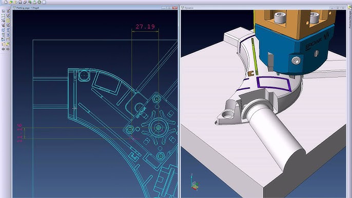The width and height of the screenshot is (352, 198).
Task: Select the 27.19 dimension text
Action: pos(145,27)
